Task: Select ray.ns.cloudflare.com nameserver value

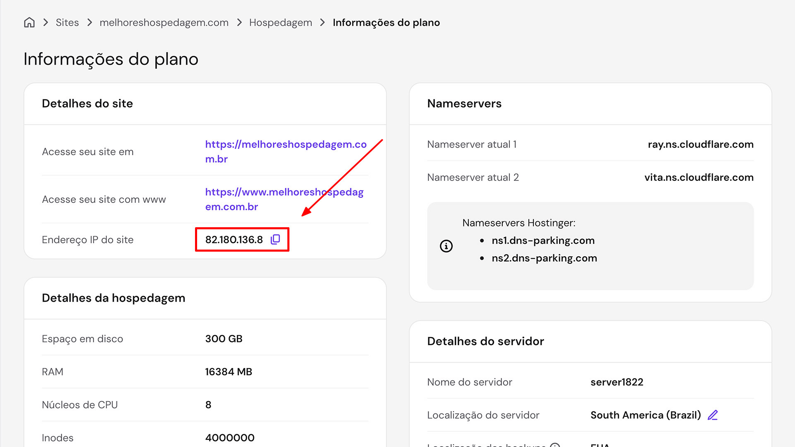Action: click(701, 144)
